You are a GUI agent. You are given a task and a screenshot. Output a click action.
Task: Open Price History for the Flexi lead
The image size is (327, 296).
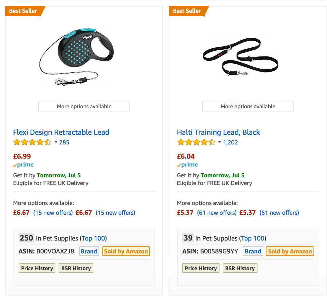coord(37,268)
